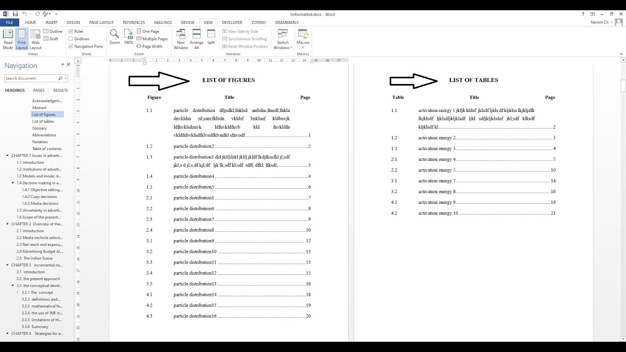This screenshot has width=626, height=352.
Task: Choose One Page zoom
Action: click(148, 31)
